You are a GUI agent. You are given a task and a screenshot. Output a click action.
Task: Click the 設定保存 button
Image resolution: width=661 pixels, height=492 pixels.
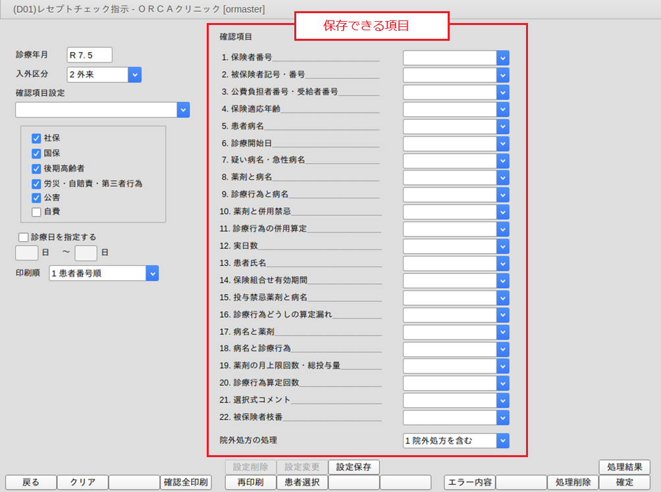pos(354,467)
